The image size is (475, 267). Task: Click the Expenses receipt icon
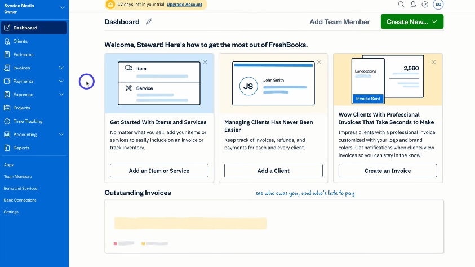(7, 95)
